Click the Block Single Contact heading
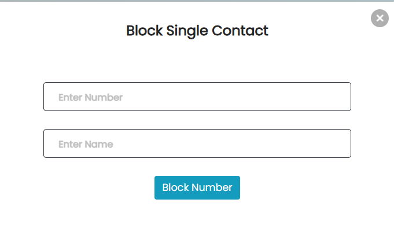394x225 pixels. [197, 31]
